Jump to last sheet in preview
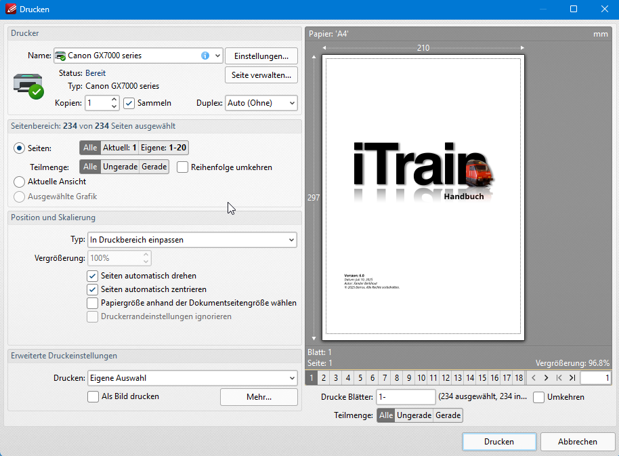619x456 pixels. pyautogui.click(x=572, y=378)
